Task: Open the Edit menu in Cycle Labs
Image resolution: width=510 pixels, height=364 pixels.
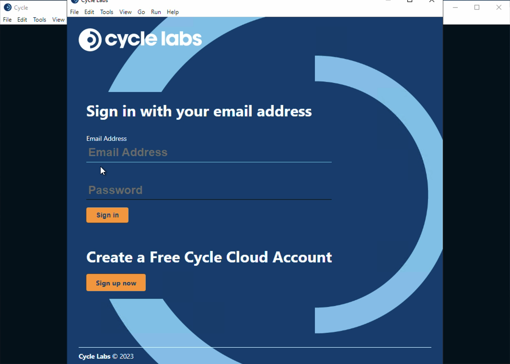Action: point(89,11)
